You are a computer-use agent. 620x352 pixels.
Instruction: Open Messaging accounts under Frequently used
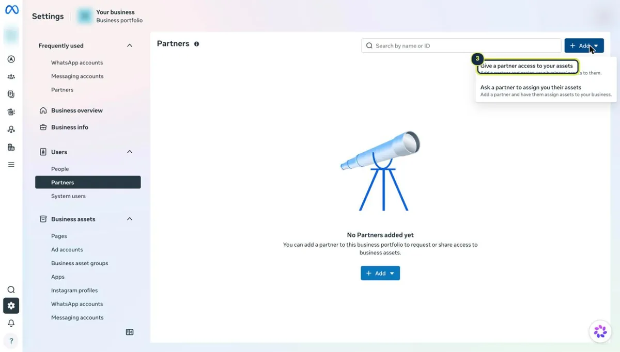coord(78,76)
